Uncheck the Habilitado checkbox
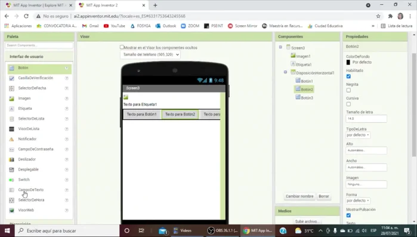The image size is (417, 237). point(348,76)
